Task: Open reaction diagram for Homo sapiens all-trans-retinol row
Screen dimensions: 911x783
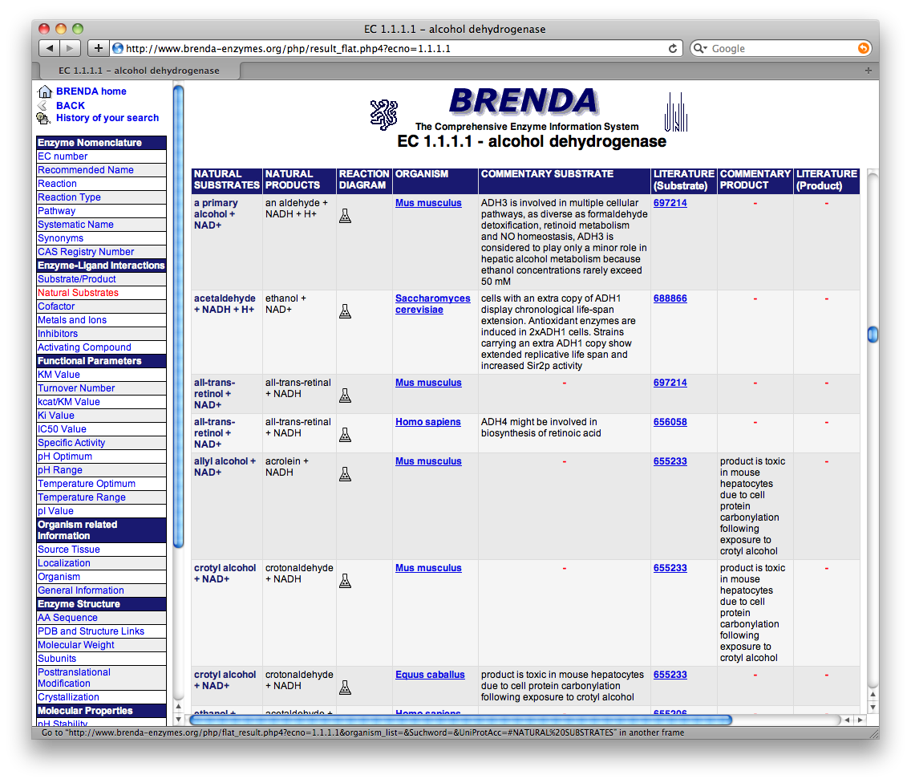Action: coord(345,435)
